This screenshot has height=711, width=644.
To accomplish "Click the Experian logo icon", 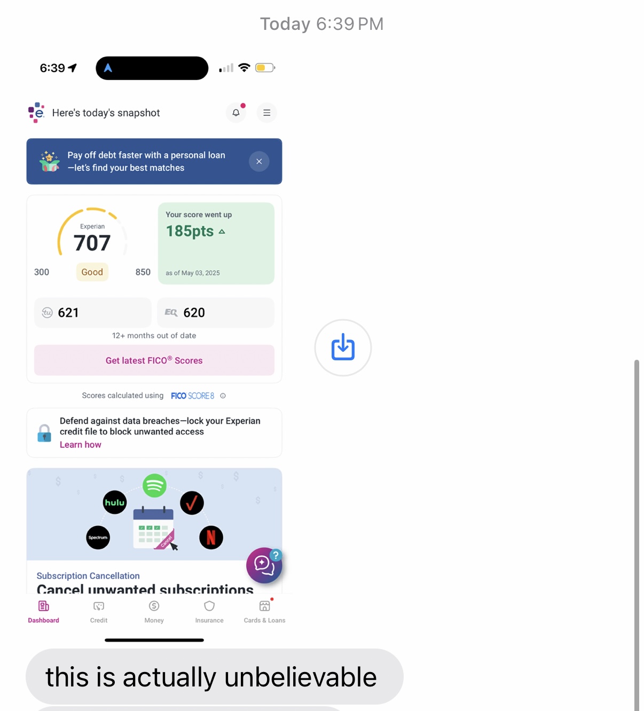I will (x=36, y=113).
